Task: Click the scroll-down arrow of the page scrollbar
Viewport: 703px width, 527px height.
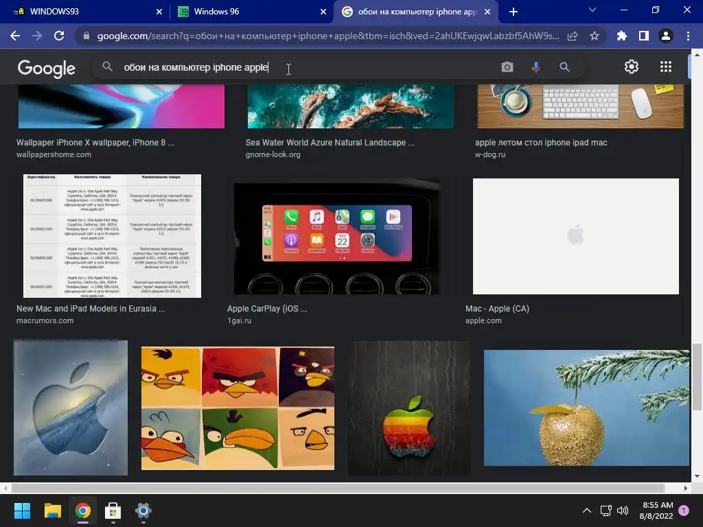Action: (697, 476)
